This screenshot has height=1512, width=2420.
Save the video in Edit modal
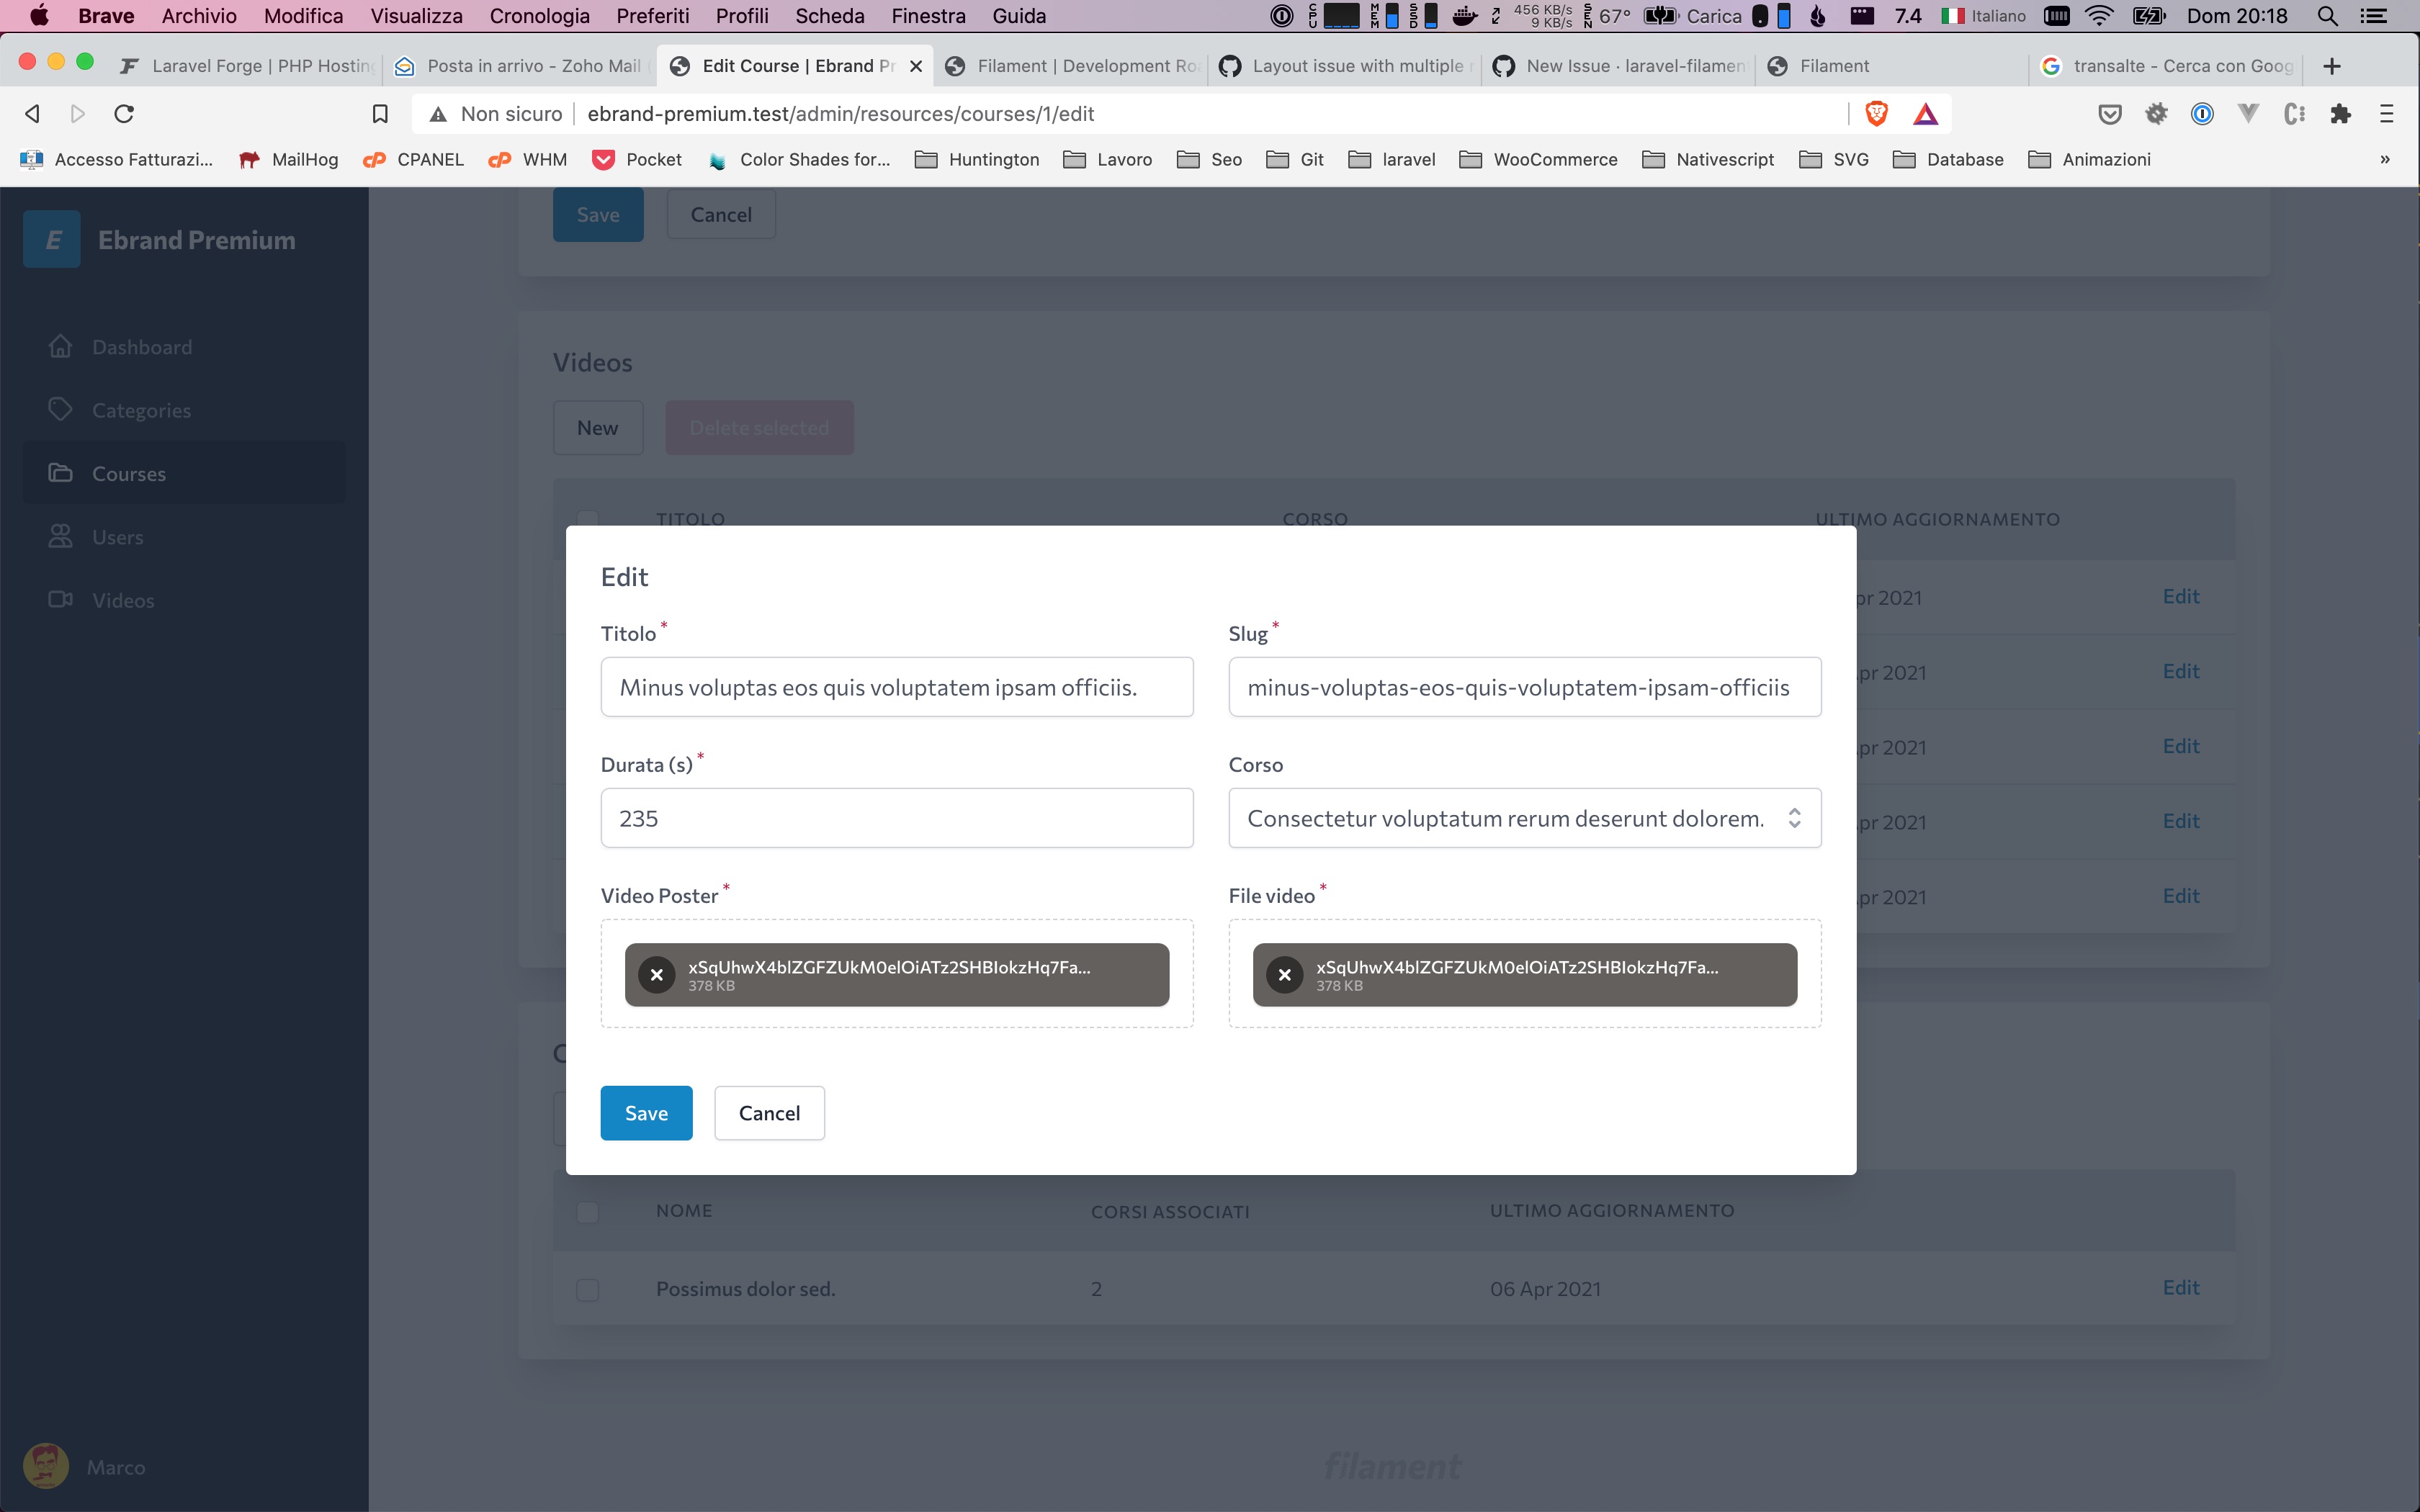(646, 1113)
